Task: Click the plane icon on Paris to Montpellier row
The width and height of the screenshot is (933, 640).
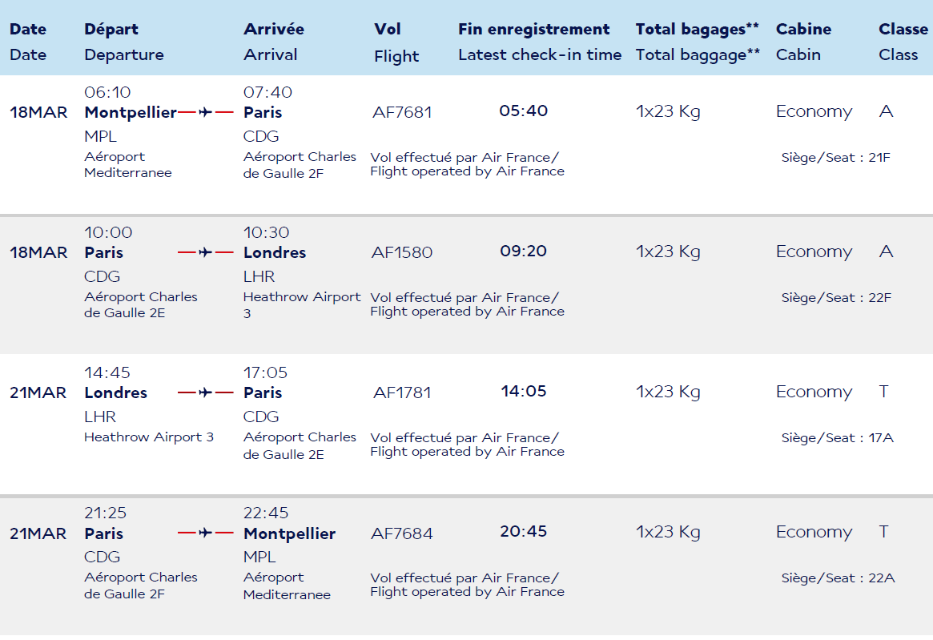Action: pyautogui.click(x=205, y=533)
